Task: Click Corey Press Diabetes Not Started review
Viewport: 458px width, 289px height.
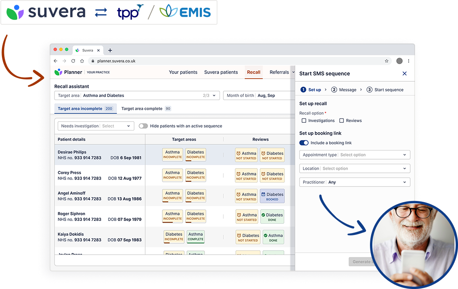Action: point(272,176)
